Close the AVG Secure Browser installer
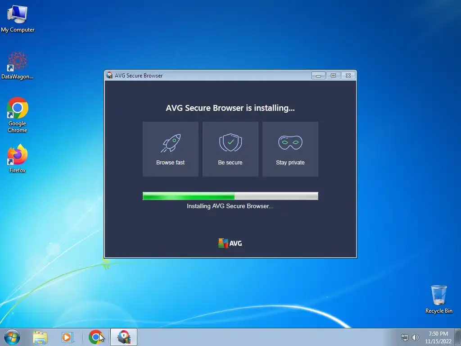461x346 pixels. pyautogui.click(x=348, y=76)
